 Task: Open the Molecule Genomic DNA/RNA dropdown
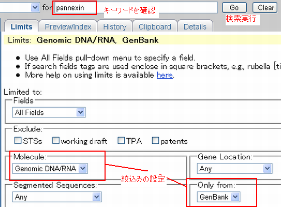[x=50, y=168]
